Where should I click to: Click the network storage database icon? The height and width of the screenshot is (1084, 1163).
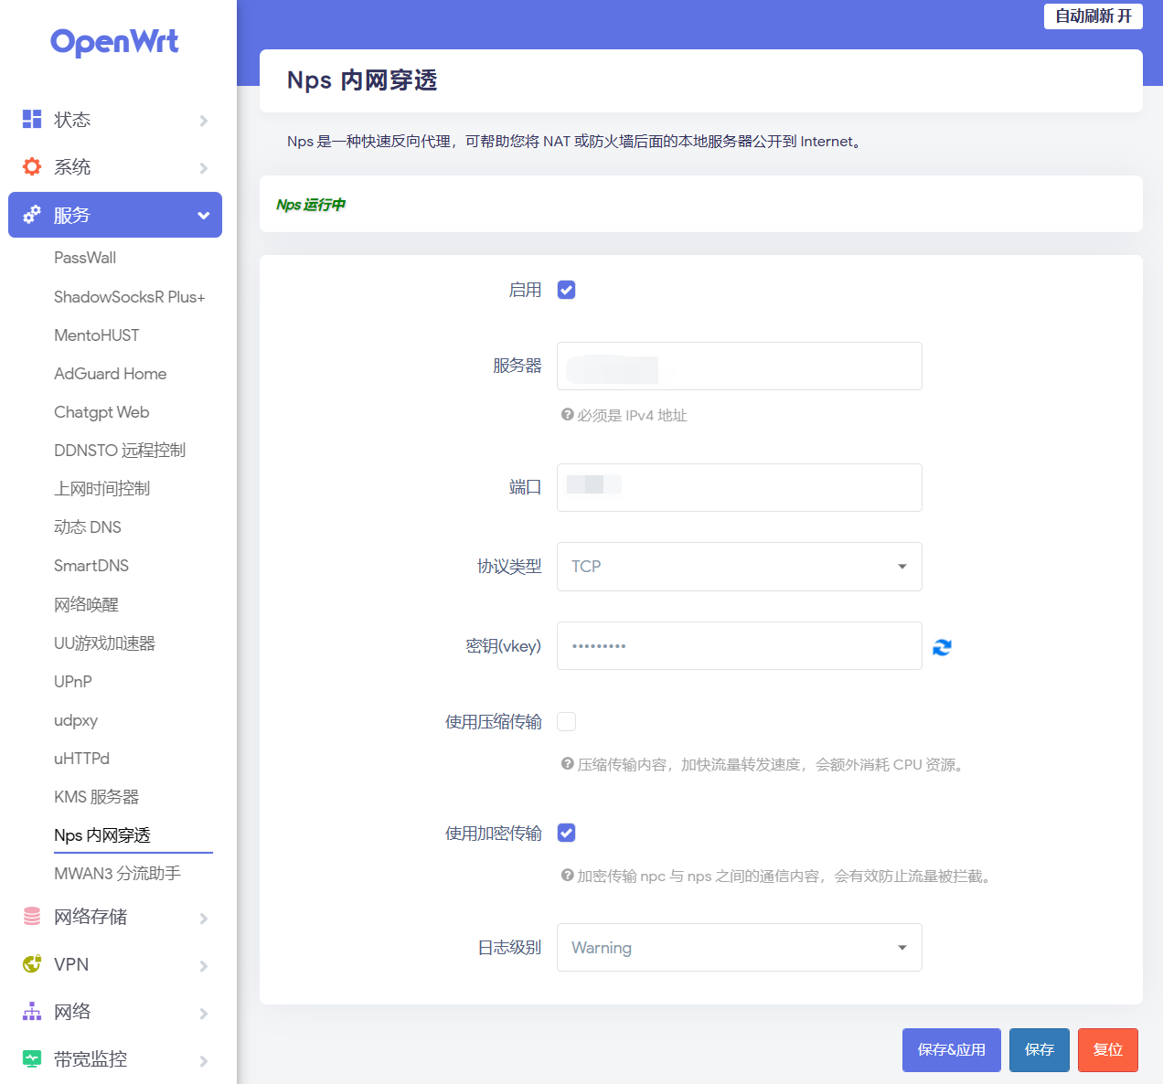click(32, 916)
